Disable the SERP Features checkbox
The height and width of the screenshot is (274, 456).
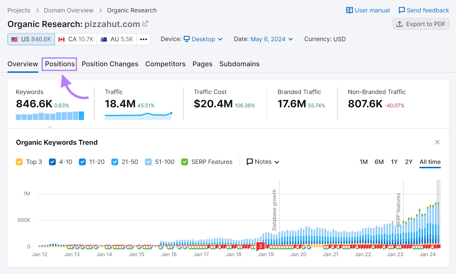tap(185, 162)
